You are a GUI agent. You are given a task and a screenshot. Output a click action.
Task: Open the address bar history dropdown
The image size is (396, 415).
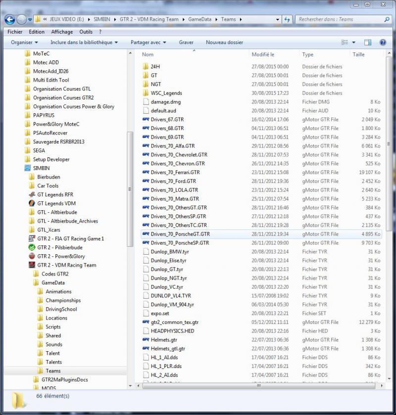(277, 19)
